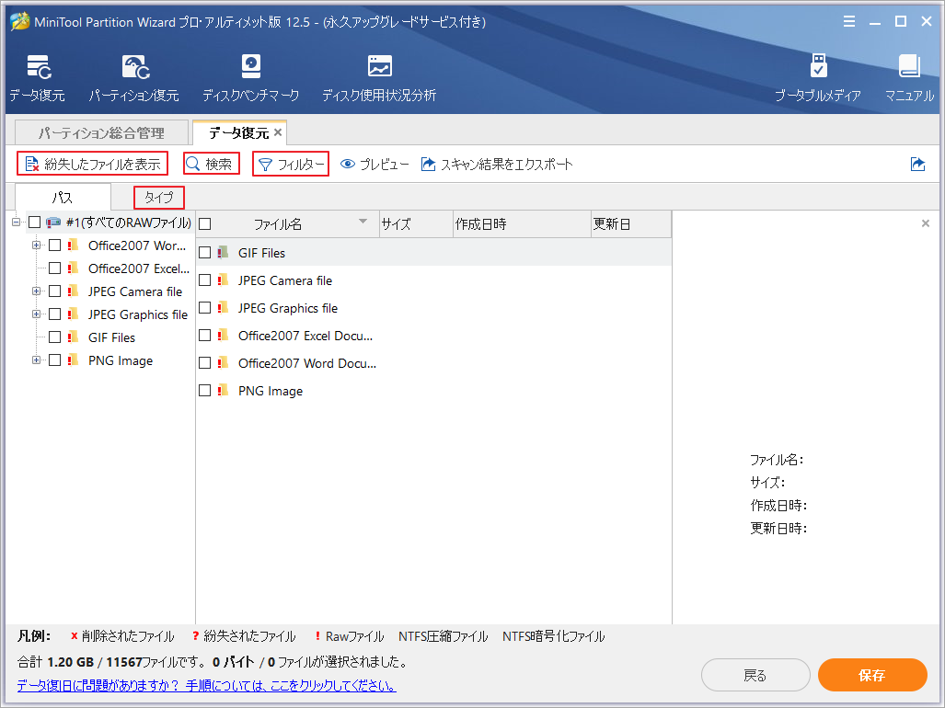
Task: Check JPEG Camera file row in file list
Action: click(205, 280)
